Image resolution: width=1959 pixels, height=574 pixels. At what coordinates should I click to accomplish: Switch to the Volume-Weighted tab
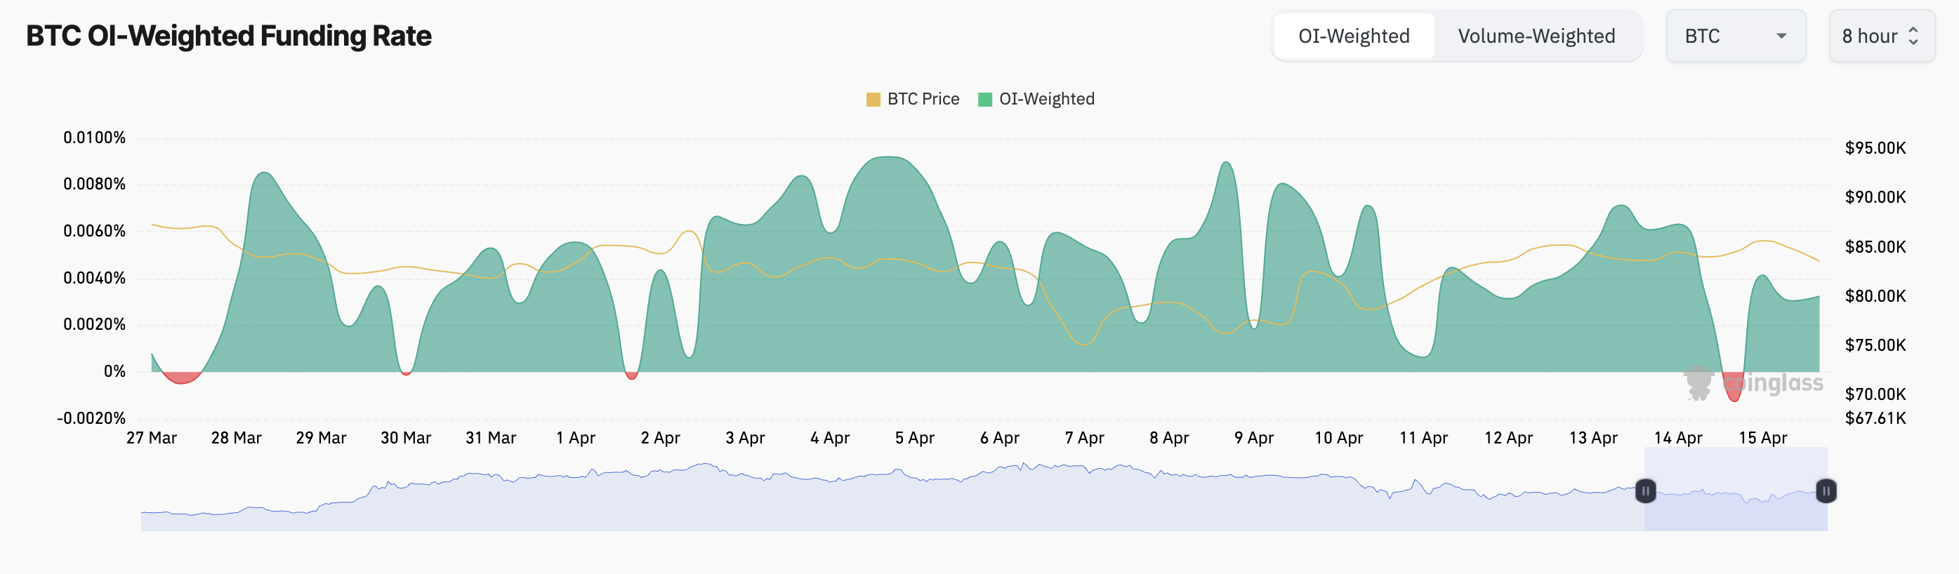[x=1536, y=36]
